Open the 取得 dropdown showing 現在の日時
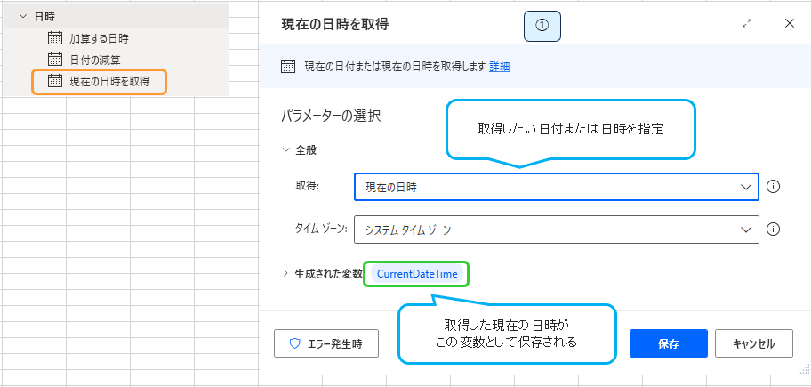This screenshot has width=811, height=387. coord(556,187)
